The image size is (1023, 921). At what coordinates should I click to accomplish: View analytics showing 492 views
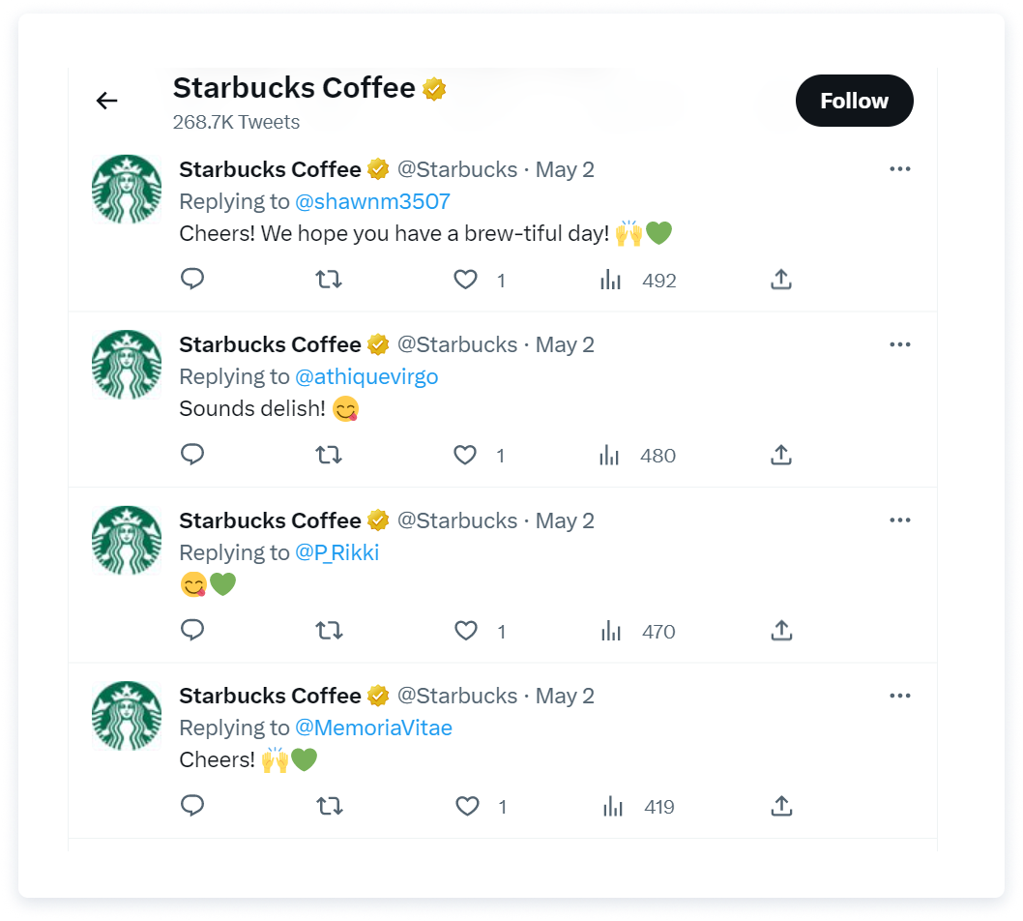click(638, 280)
